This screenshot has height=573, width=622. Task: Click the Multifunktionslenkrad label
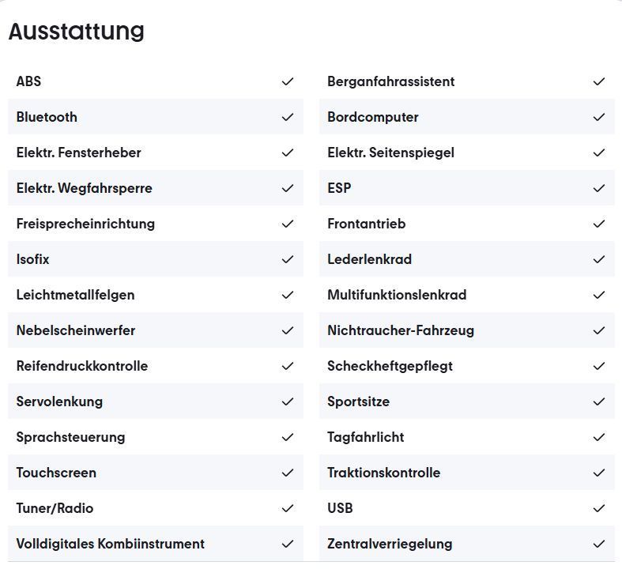397,295
